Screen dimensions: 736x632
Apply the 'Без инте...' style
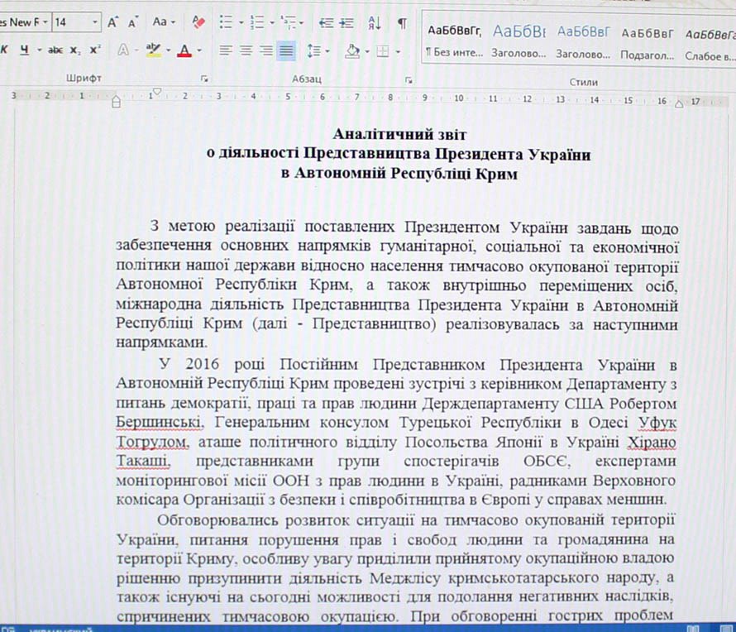coord(452,41)
